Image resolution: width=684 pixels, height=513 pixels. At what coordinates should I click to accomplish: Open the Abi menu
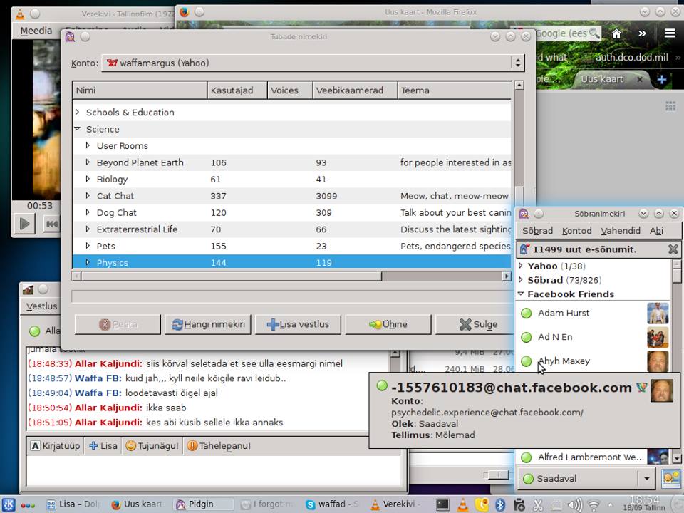pos(656,231)
